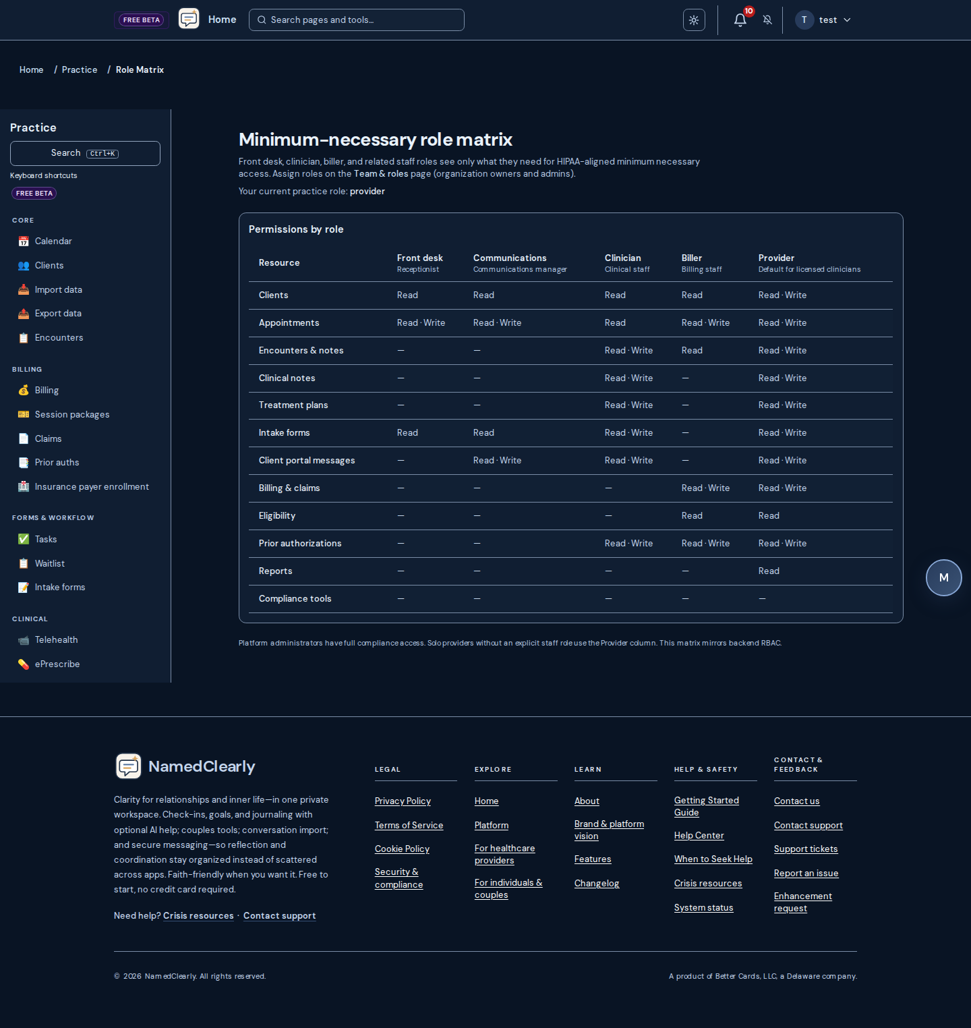Open Brand & platform vision link
The height and width of the screenshot is (1028, 971).
[x=609, y=830]
